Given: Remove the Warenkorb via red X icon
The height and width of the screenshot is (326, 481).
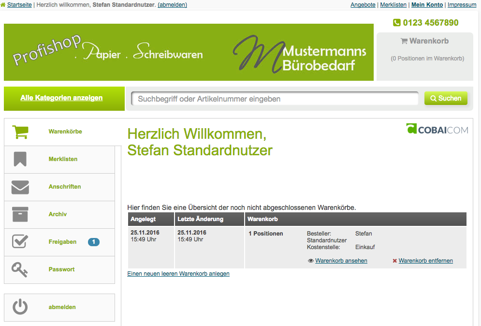Looking at the screenshot, I should (395, 261).
